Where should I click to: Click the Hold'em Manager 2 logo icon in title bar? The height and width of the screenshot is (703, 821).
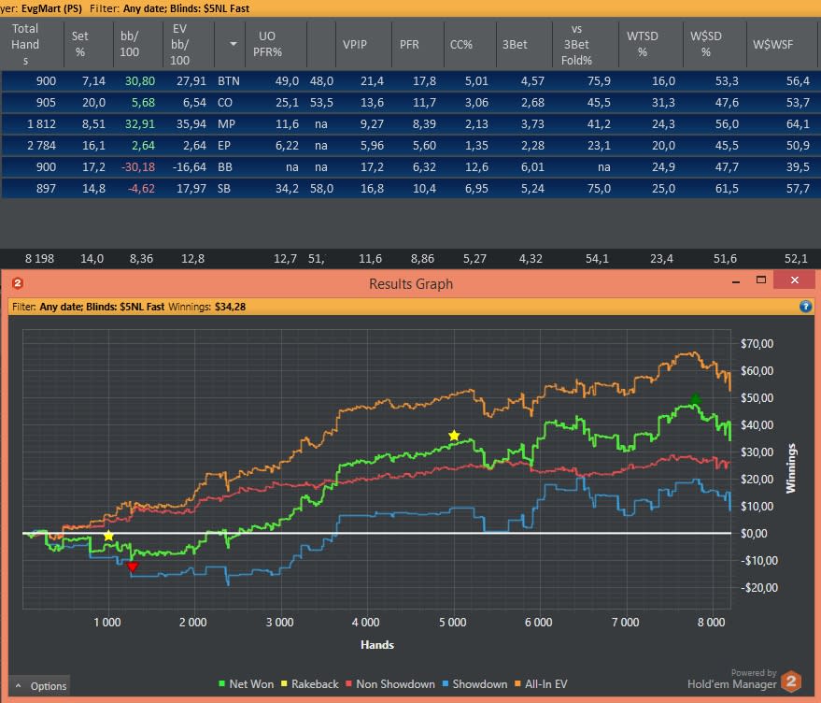[17, 283]
